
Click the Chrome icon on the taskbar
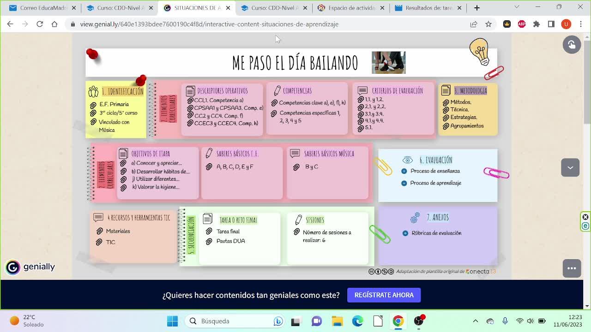(398, 321)
